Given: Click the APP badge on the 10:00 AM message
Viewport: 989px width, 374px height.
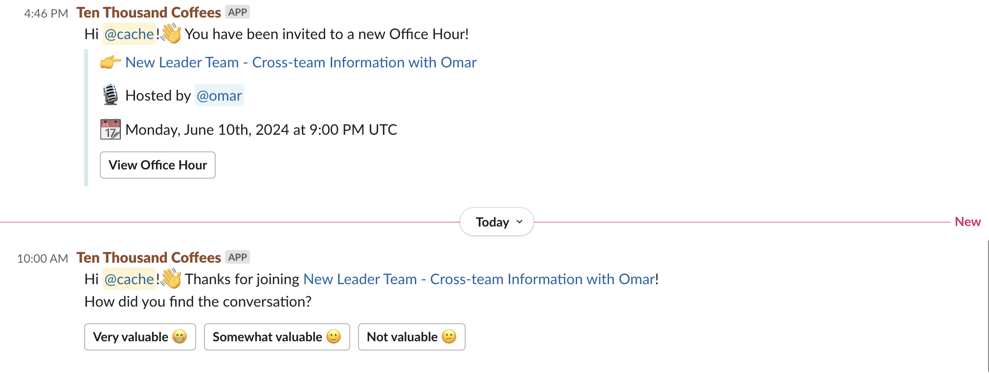Looking at the screenshot, I should coord(238,257).
